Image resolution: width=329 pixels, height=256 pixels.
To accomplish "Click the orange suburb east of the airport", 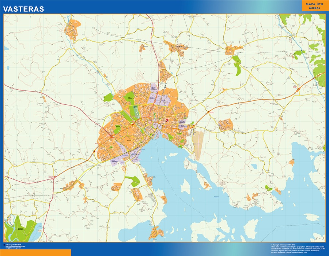I will [226, 125].
